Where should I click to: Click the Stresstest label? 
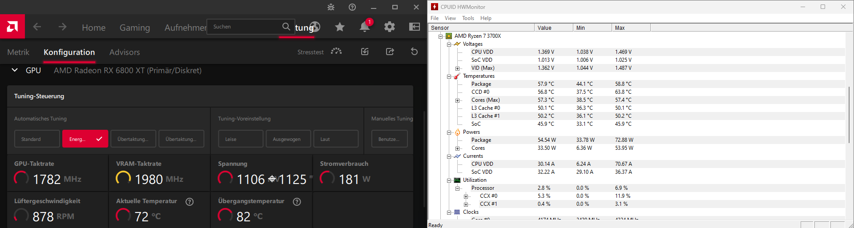point(310,52)
